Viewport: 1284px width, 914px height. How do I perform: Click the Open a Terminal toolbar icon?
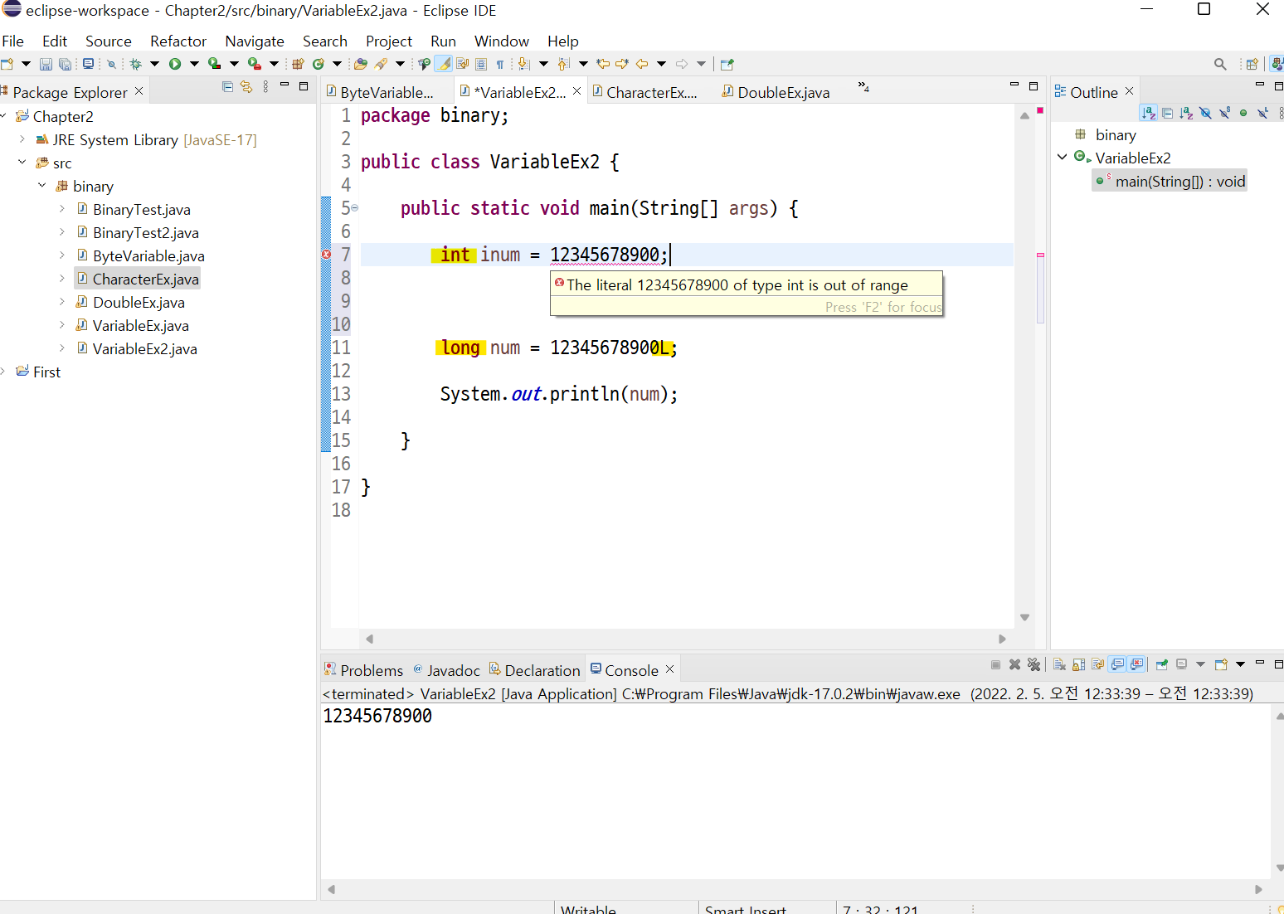(x=88, y=64)
